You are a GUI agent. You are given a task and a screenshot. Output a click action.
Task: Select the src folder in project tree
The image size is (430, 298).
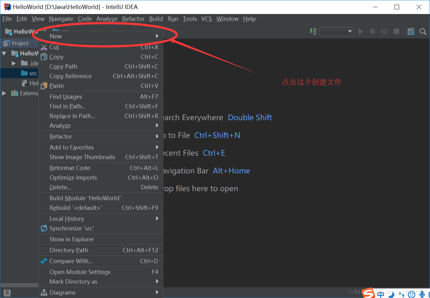point(29,73)
